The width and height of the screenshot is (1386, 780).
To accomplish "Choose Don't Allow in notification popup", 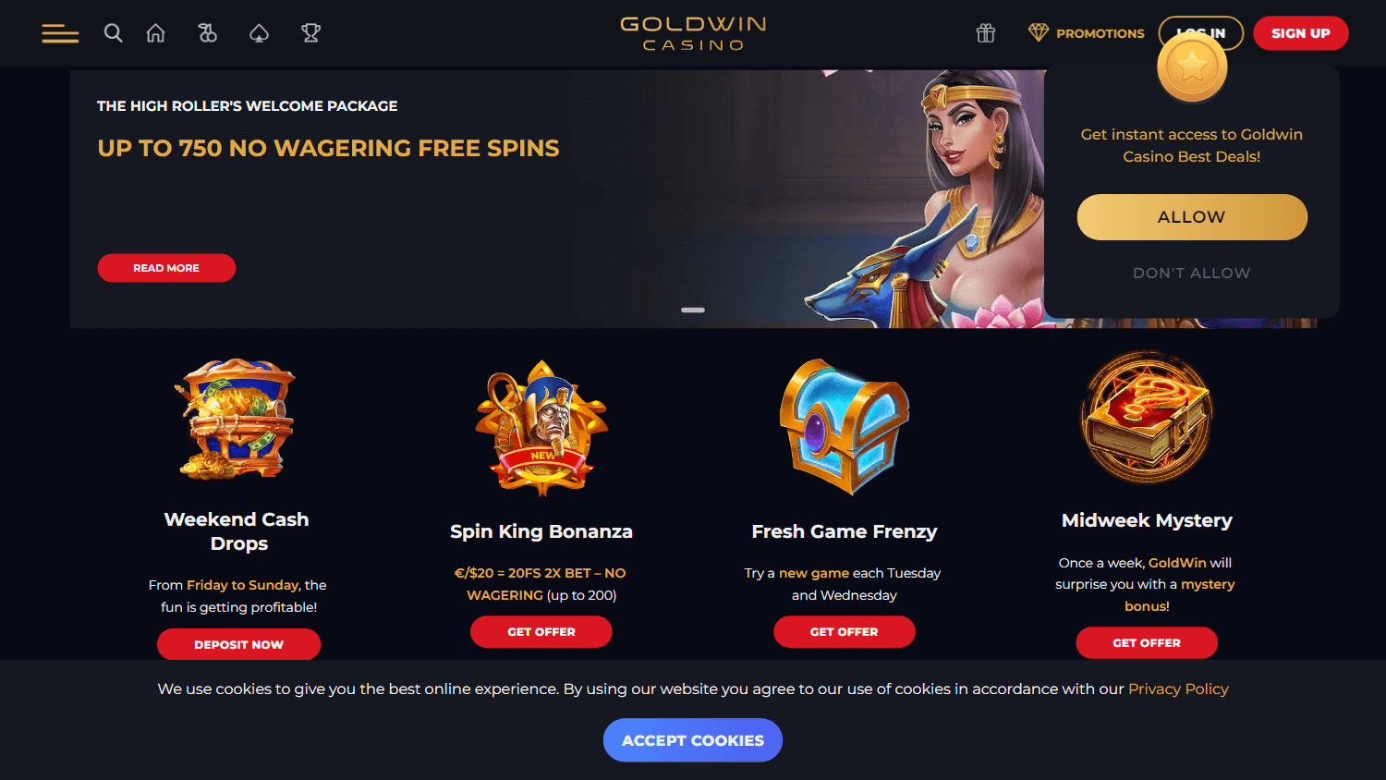I will [1192, 273].
